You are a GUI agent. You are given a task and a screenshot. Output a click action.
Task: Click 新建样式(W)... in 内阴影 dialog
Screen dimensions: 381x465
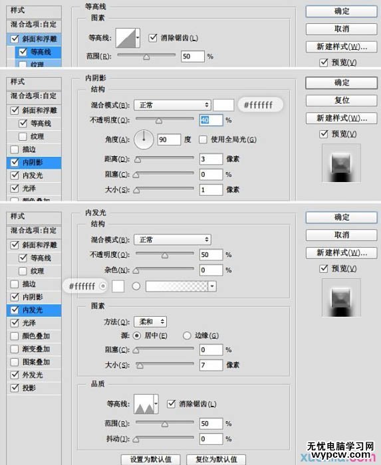[342, 118]
